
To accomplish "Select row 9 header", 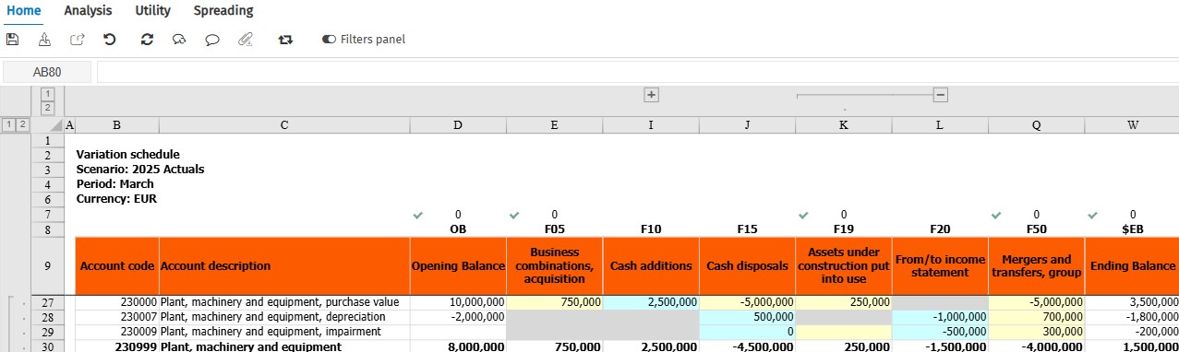I will click(47, 265).
